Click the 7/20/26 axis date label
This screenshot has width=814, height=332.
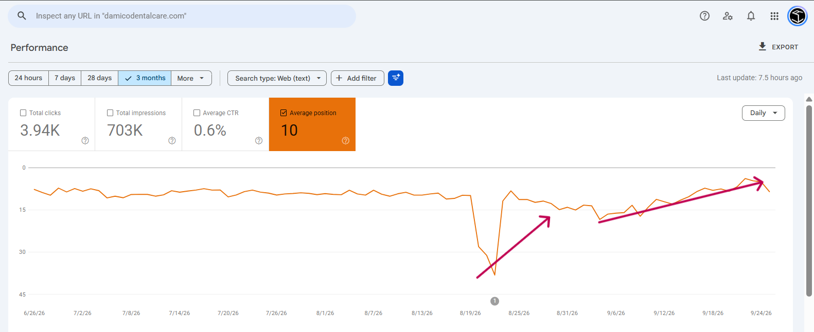click(x=228, y=313)
